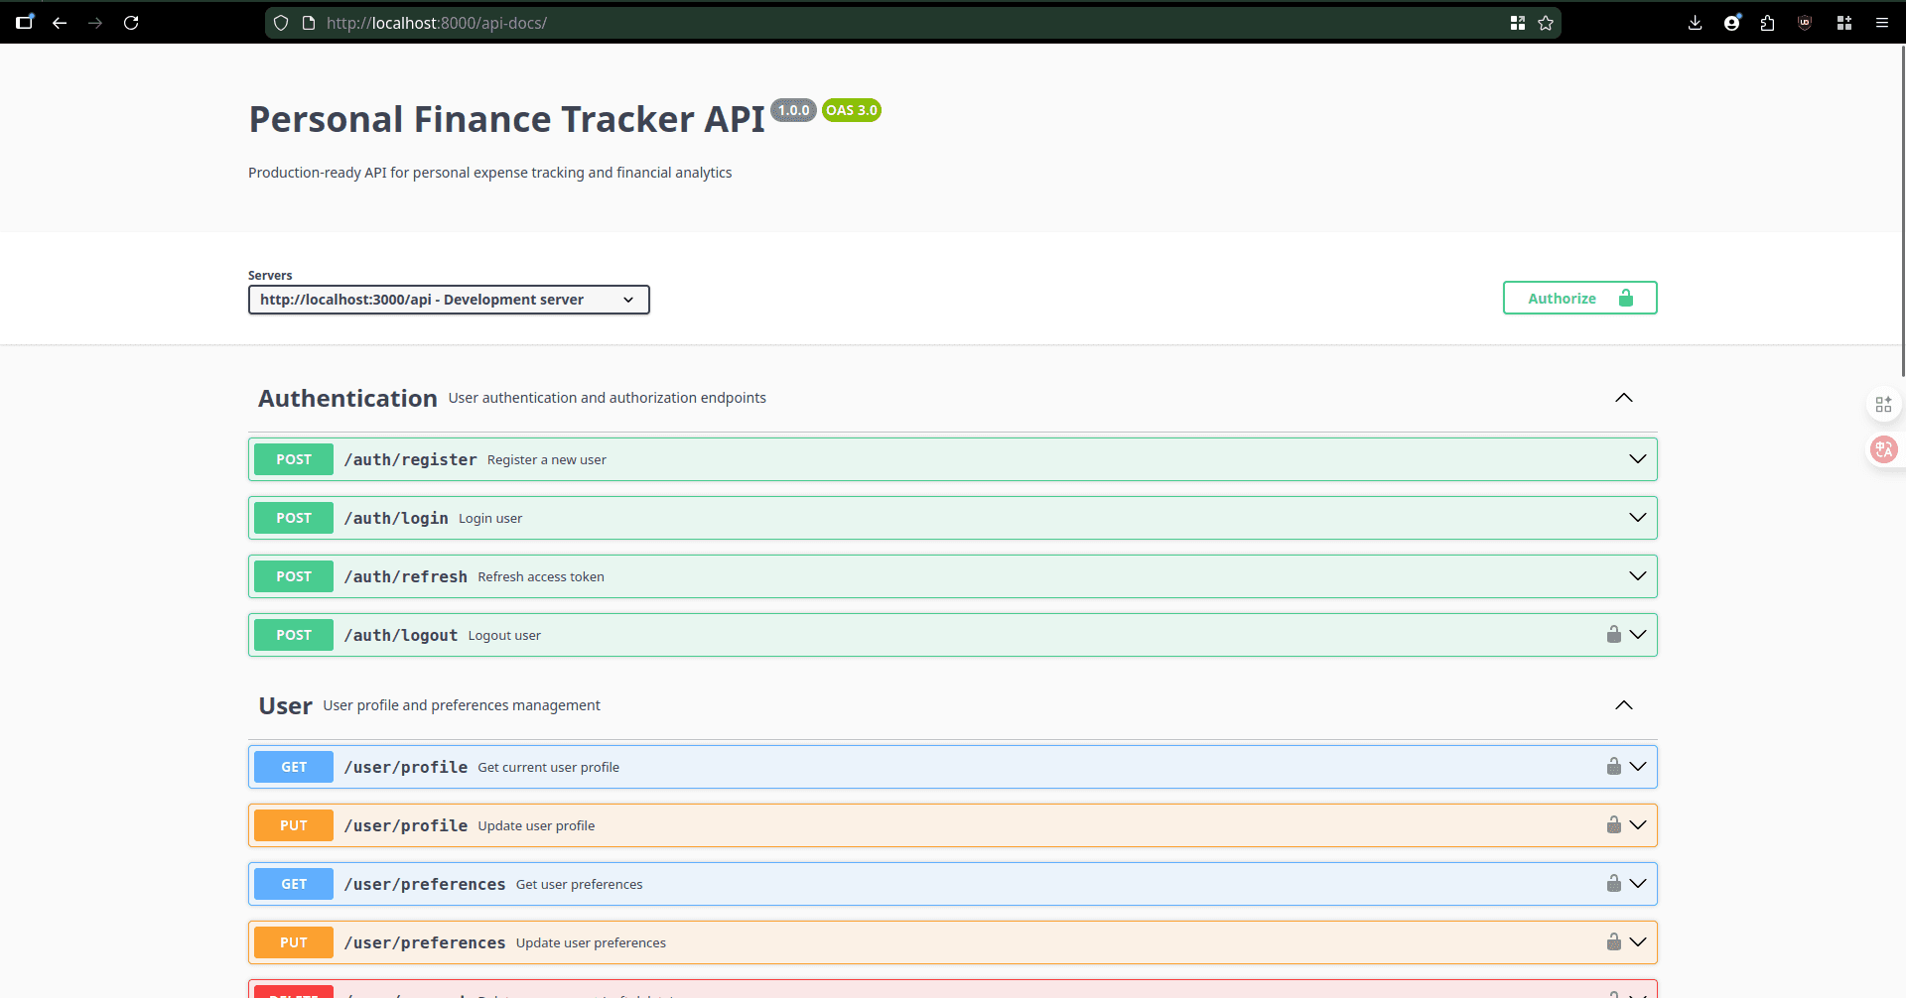1906x998 pixels.
Task: Click the lock on PUT /user/profile
Action: (1614, 824)
